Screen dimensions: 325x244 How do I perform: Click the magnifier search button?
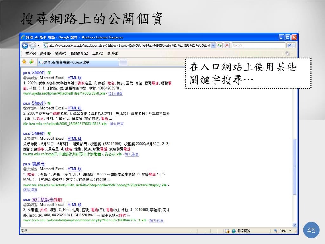click(289, 45)
